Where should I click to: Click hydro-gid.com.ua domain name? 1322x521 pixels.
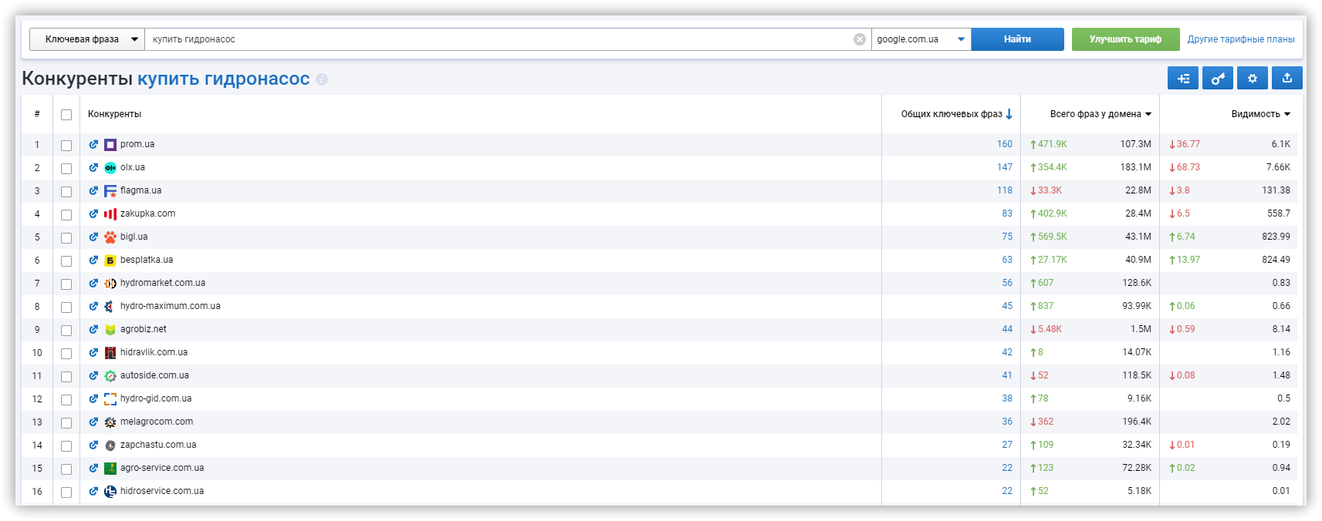156,398
